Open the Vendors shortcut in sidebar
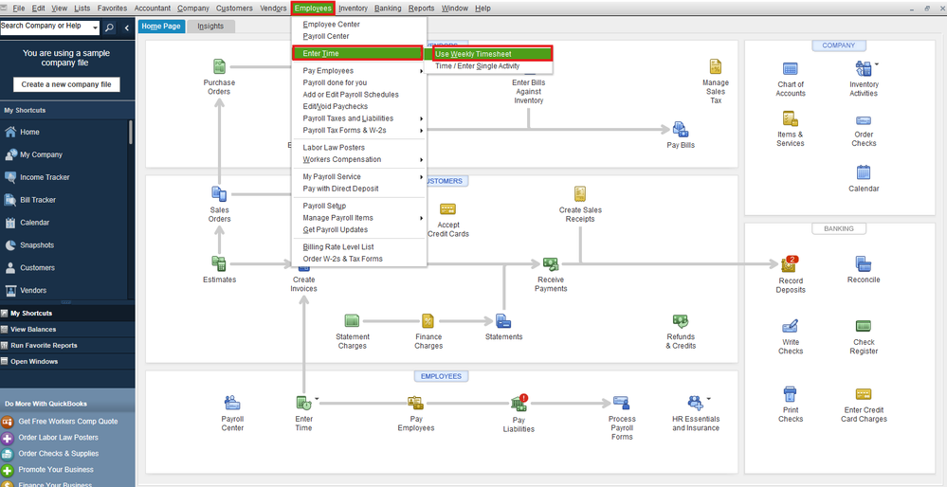 [33, 290]
